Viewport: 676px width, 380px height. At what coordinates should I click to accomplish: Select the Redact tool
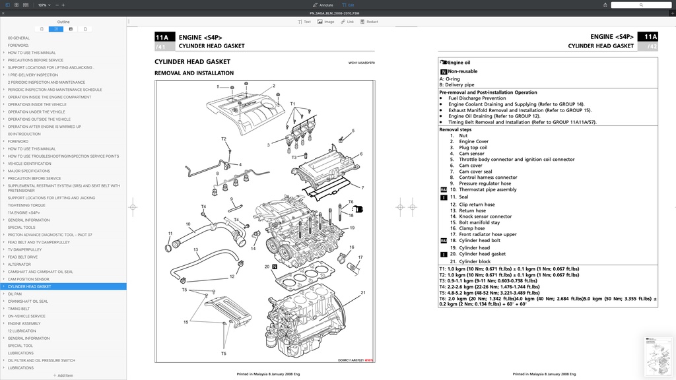coord(369,22)
